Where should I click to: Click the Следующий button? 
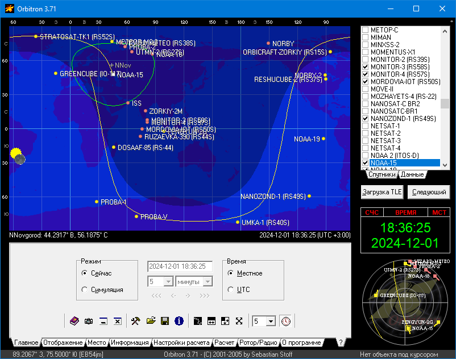[428, 192]
